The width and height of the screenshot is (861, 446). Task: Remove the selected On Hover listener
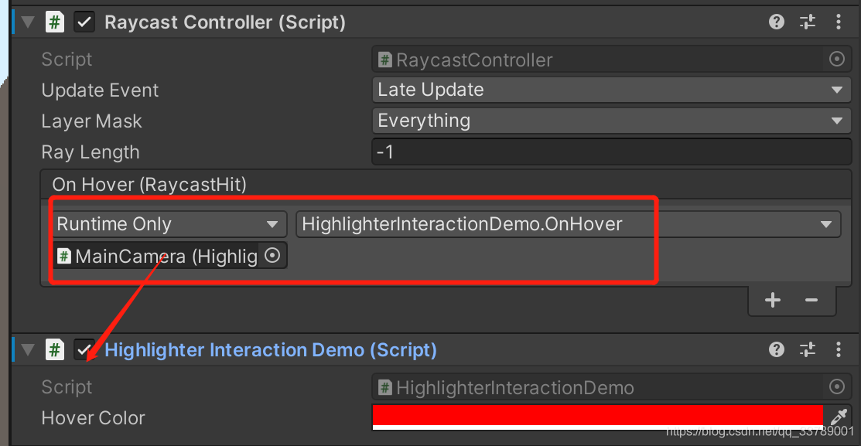click(811, 300)
